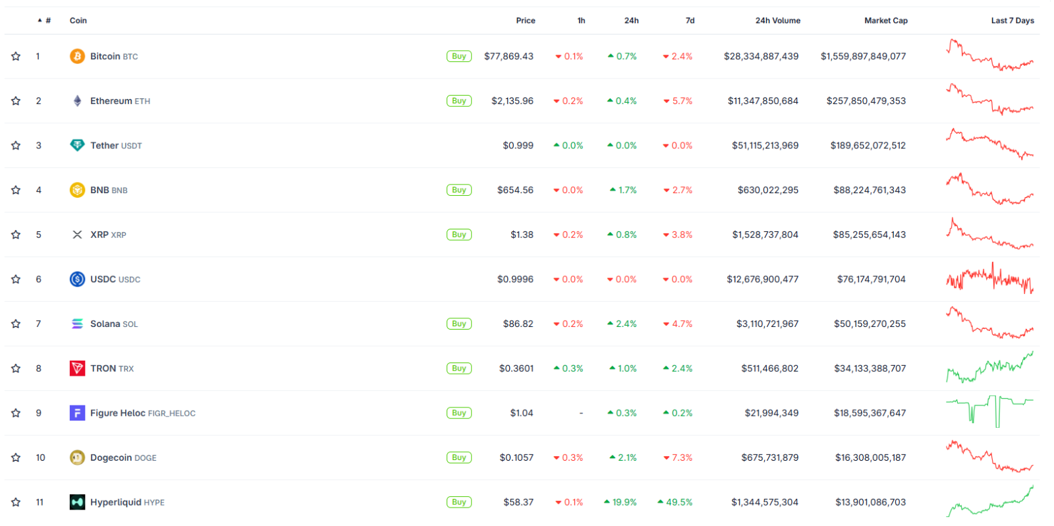
Task: Open the Bitcoin BTC coin page
Action: pyautogui.click(x=114, y=57)
